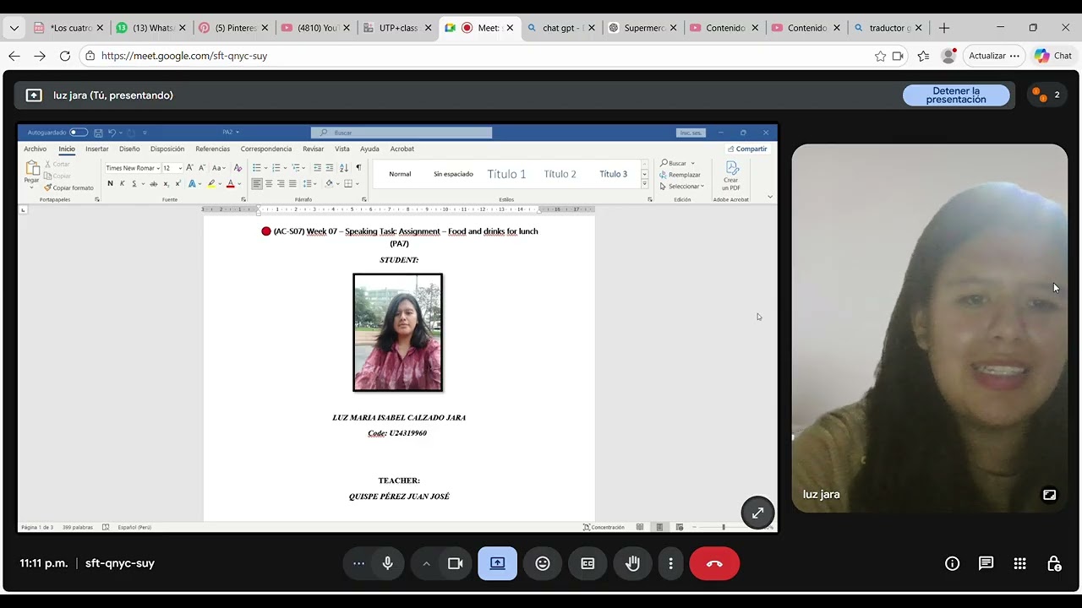Show participants count indicator
Viewport: 1082px width, 608px height.
pos(1046,95)
